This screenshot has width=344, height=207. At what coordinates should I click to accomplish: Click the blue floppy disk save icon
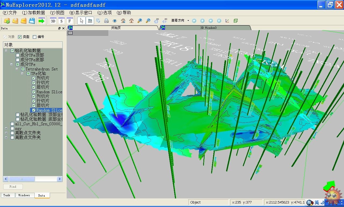(x=32, y=21)
